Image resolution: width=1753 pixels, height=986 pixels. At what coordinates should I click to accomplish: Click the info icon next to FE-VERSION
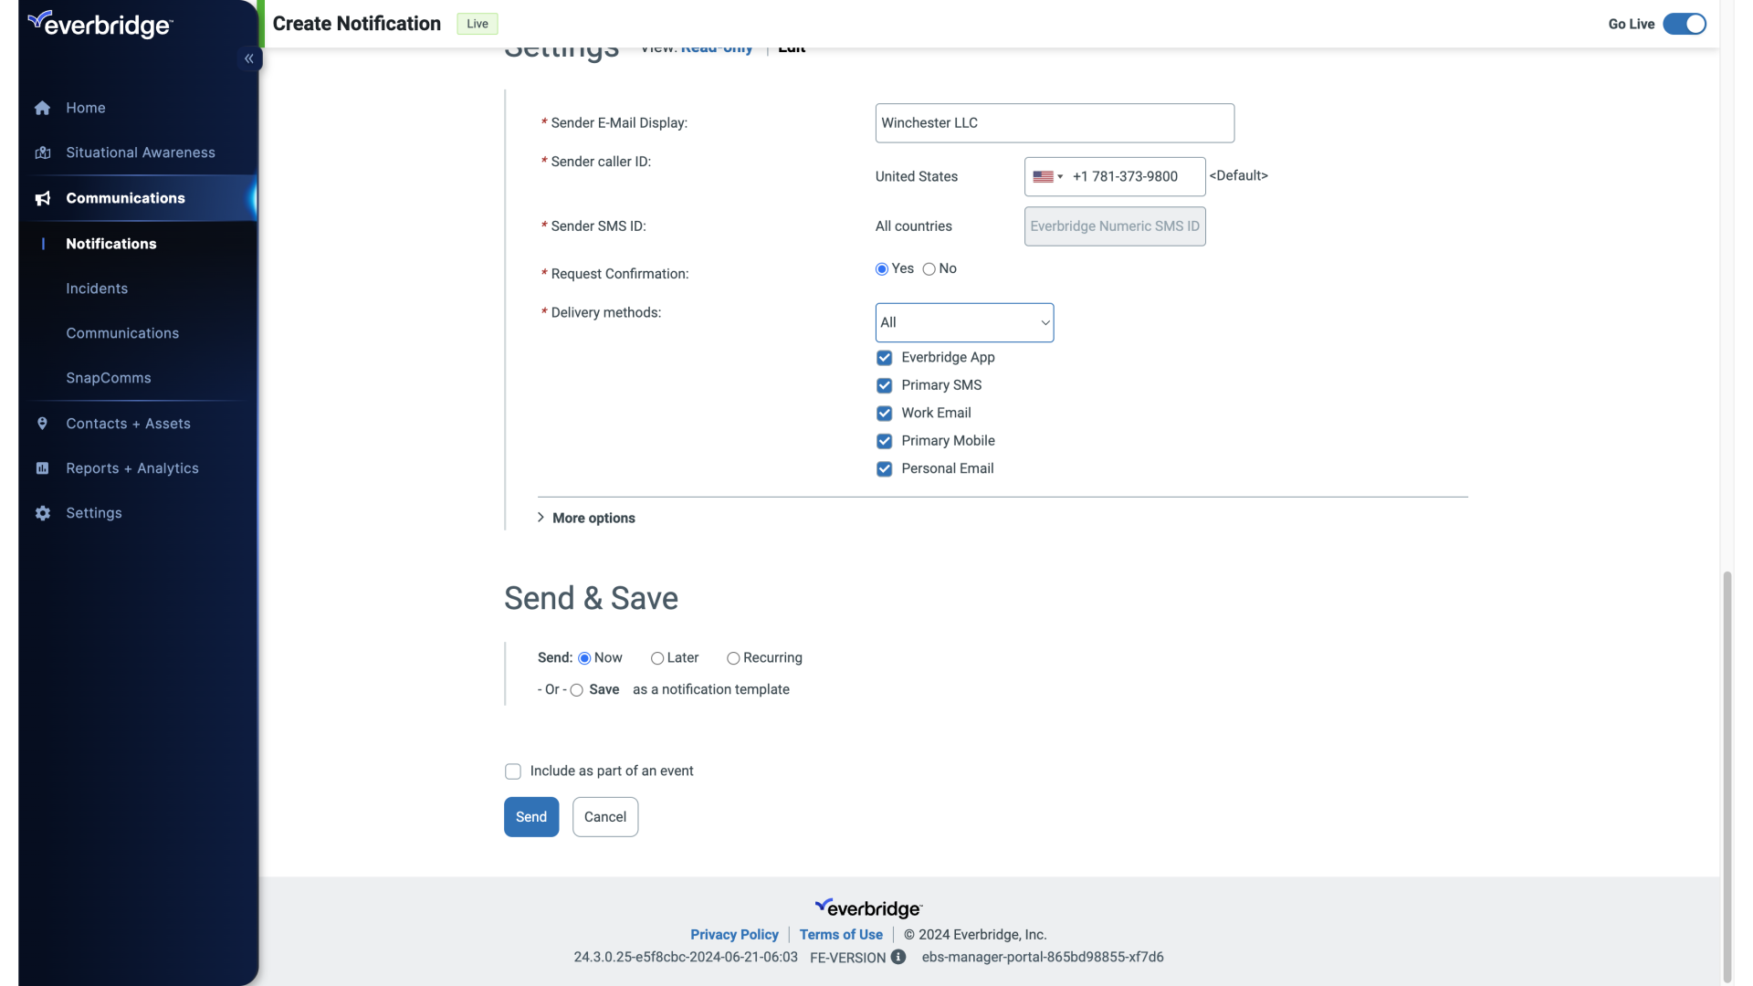point(898,957)
